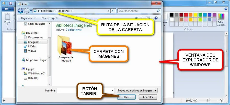
Task: Select Bibliotecas in the address path
Action: 47,11
